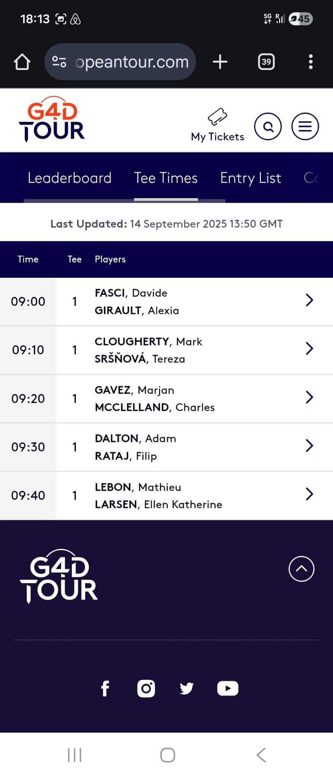The height and width of the screenshot is (777, 333).
Task: Click the search magnifier icon
Action: pyautogui.click(x=268, y=126)
